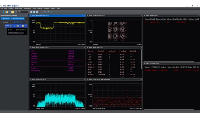This screenshot has width=200, height=117.
Task: Click the small settings icon next to WIFI1 label
Action: pos(11,26)
